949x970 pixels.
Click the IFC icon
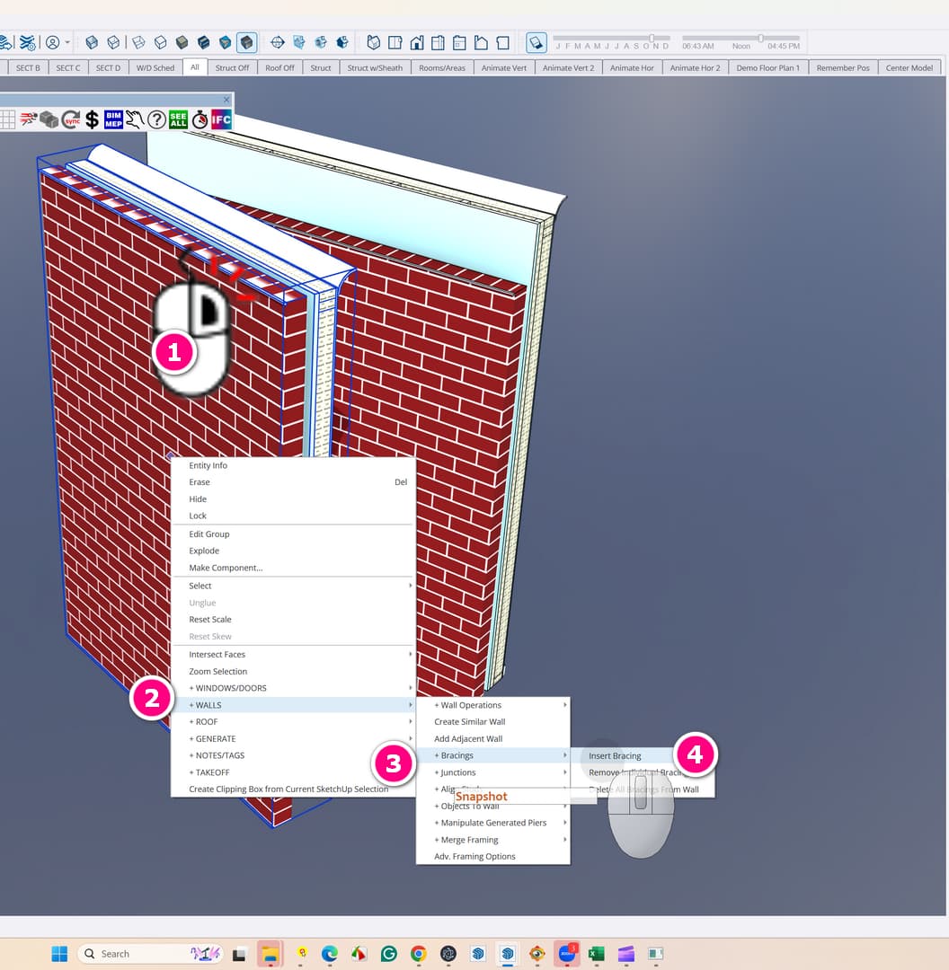[221, 119]
